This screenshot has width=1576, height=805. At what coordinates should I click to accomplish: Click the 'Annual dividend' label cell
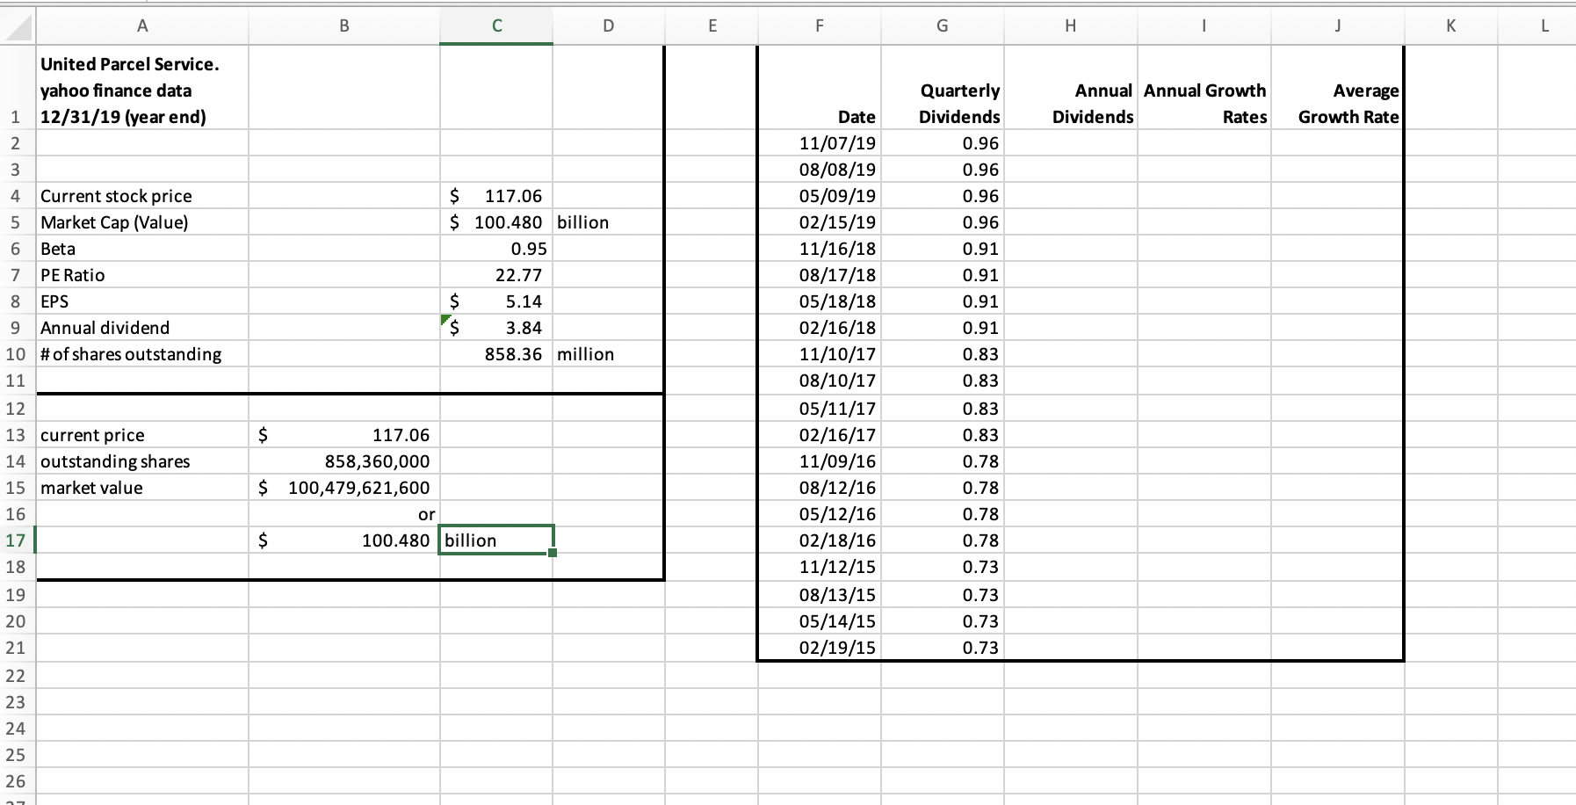(142, 328)
